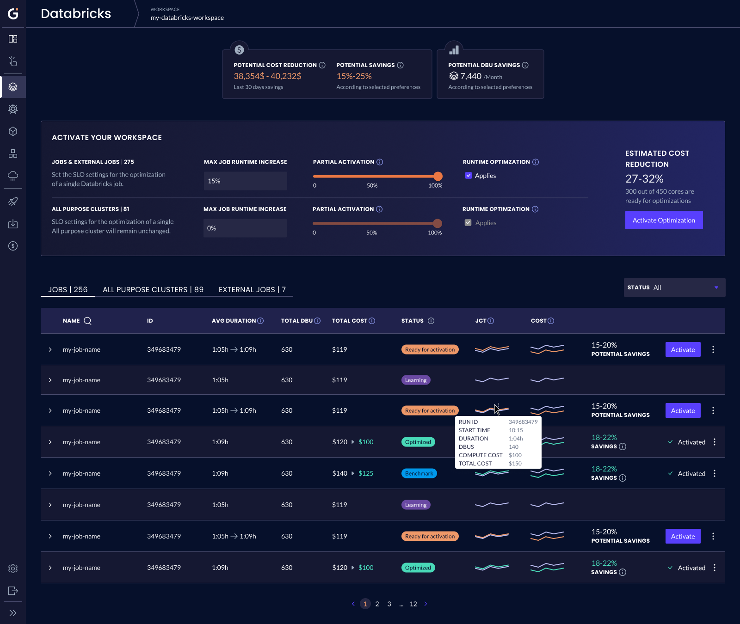Uncheck Runtime Optimization Applies for Jobs

click(469, 176)
